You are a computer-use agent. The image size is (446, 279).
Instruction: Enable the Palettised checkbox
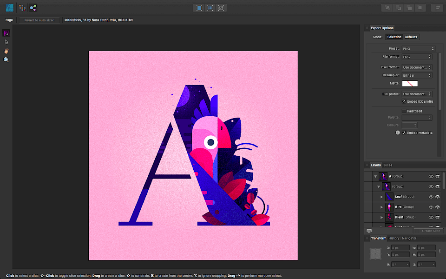click(404, 111)
